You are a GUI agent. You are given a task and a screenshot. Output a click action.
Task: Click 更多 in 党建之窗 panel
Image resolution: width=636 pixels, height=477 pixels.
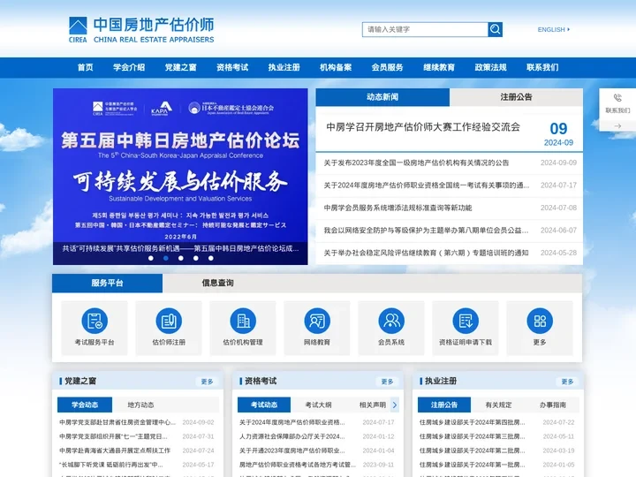click(x=207, y=382)
